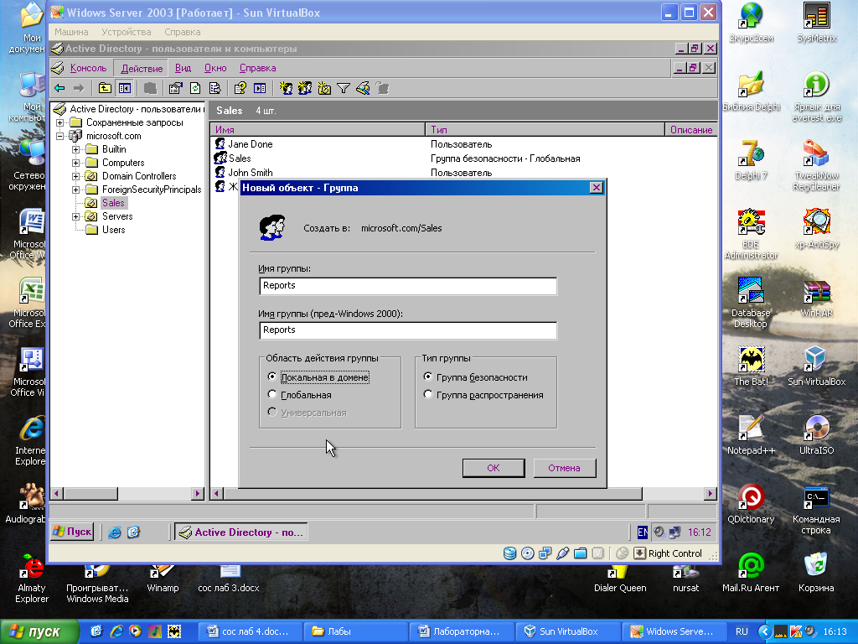The image size is (858, 644).
Task: Switch to сос лаб 4.doc taskbar button
Action: pos(248,631)
